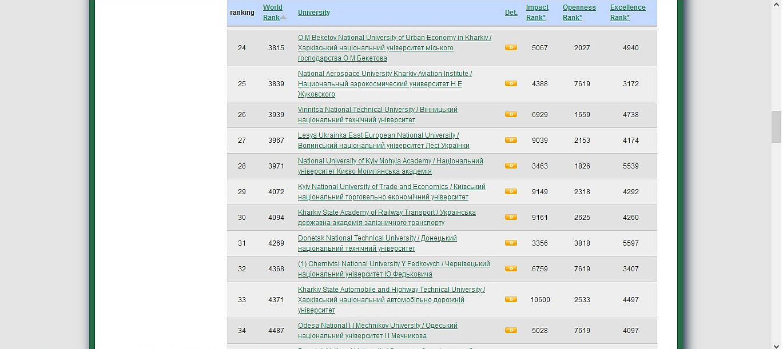Select world rank value 4094
The height and width of the screenshot is (349, 783).
pyautogui.click(x=276, y=218)
